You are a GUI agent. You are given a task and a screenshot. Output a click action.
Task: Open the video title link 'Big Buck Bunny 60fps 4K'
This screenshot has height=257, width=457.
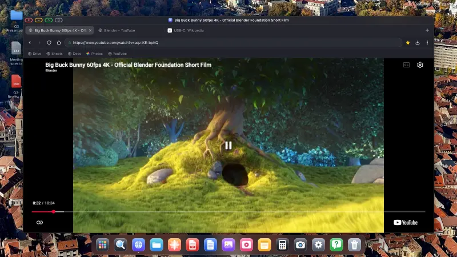point(128,65)
